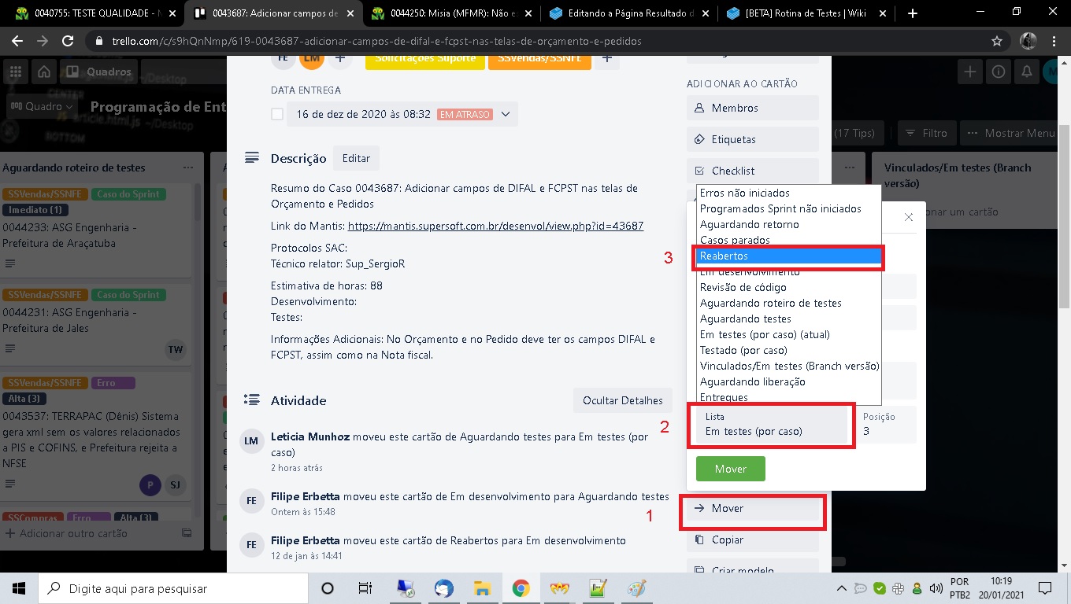The image size is (1071, 604).
Task: Click the Trello home icon
Action: click(44, 72)
